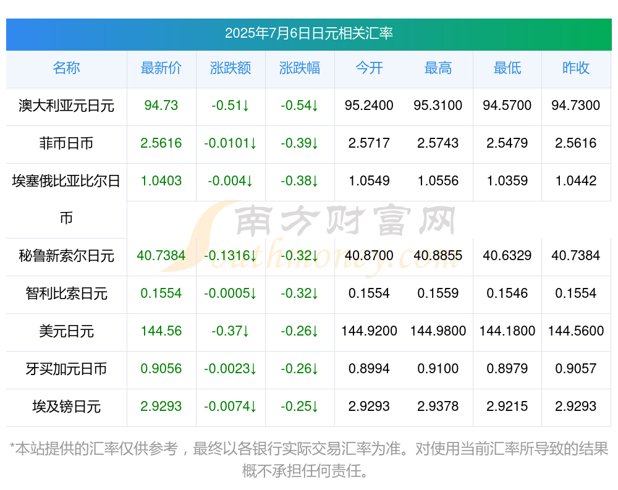Click the latest price '1.0403'
The height and width of the screenshot is (490, 618).
[161, 181]
